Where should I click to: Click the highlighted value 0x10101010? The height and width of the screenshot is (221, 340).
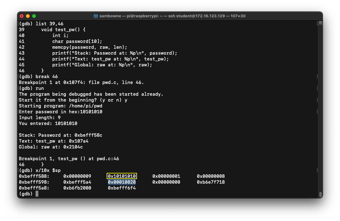(x=122, y=176)
